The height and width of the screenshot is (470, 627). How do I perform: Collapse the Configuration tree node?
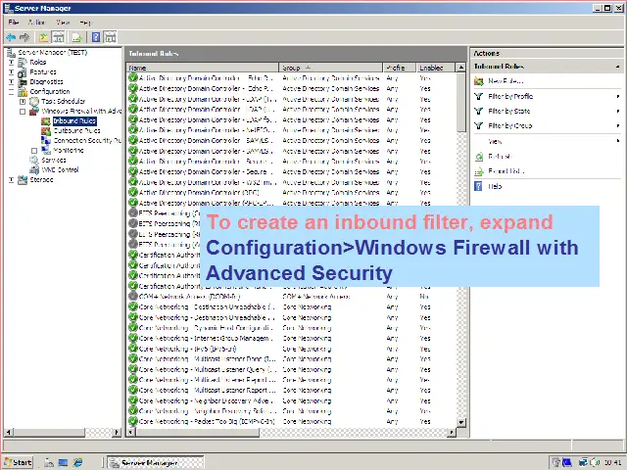tap(11, 91)
